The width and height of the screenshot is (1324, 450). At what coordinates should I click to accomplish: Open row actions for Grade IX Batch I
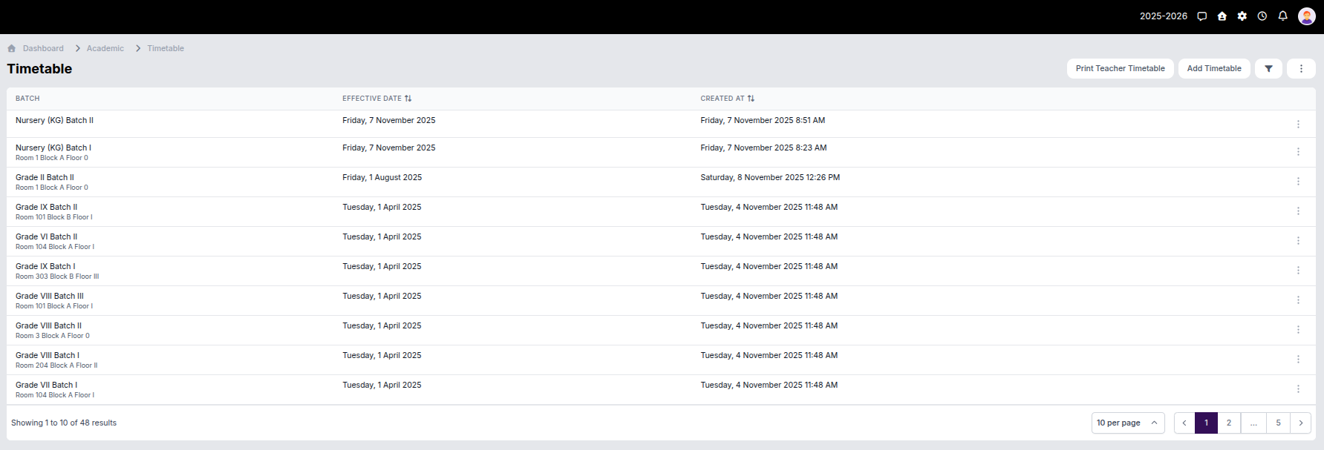(1298, 270)
